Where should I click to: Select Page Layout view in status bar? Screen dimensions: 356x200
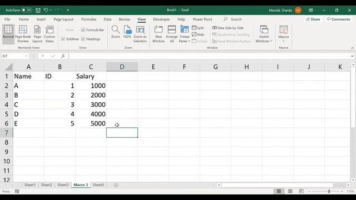tap(290, 191)
